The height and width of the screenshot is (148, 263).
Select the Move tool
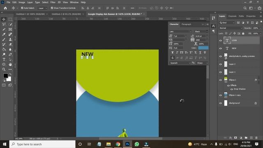coord(4,19)
